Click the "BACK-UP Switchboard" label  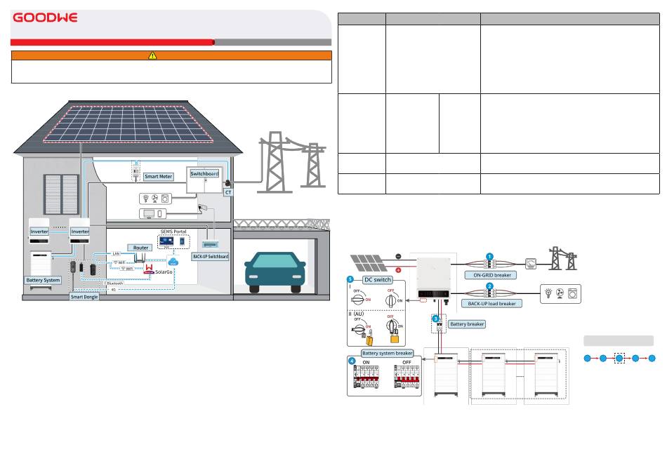211,257
